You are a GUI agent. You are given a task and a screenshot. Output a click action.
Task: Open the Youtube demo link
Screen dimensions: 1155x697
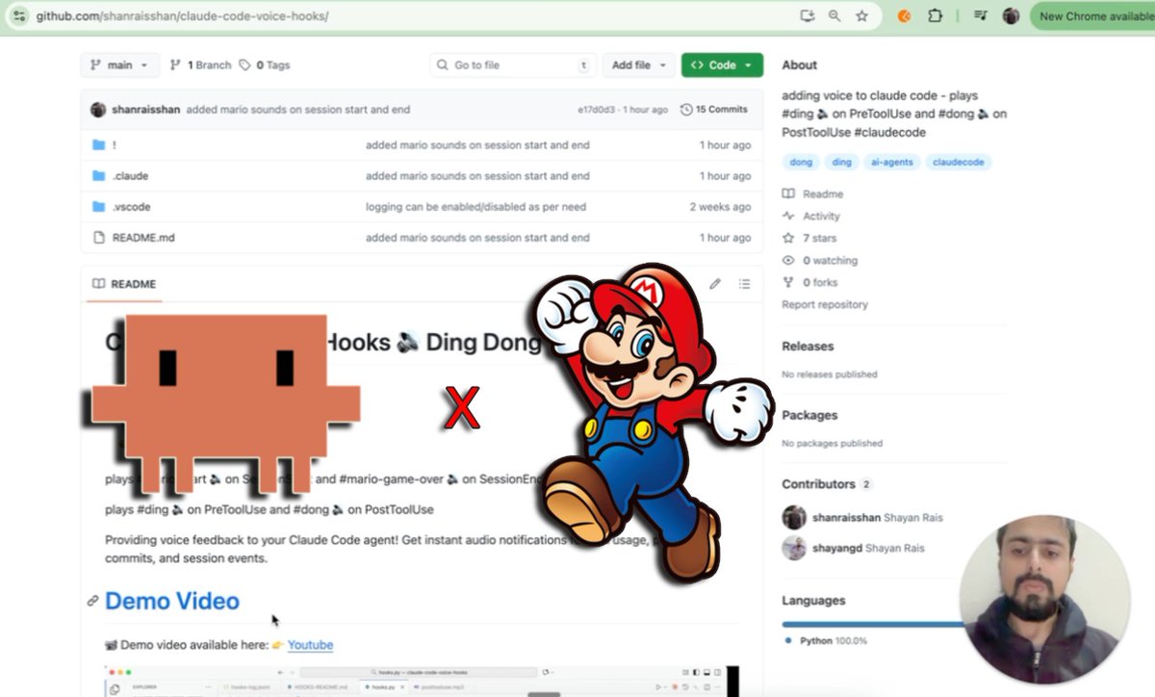(x=310, y=645)
